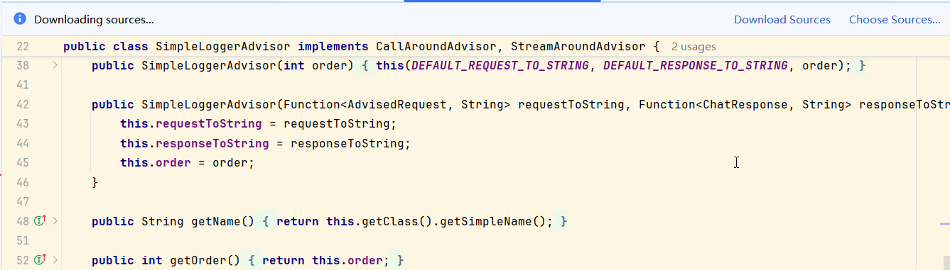The image size is (950, 270).
Task: Click the this.order = order statement
Action: point(188,163)
